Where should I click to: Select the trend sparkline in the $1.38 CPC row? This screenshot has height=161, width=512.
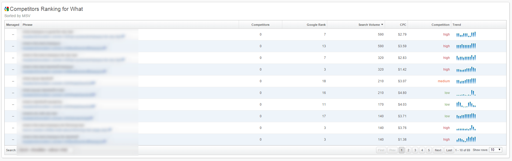[466, 140]
